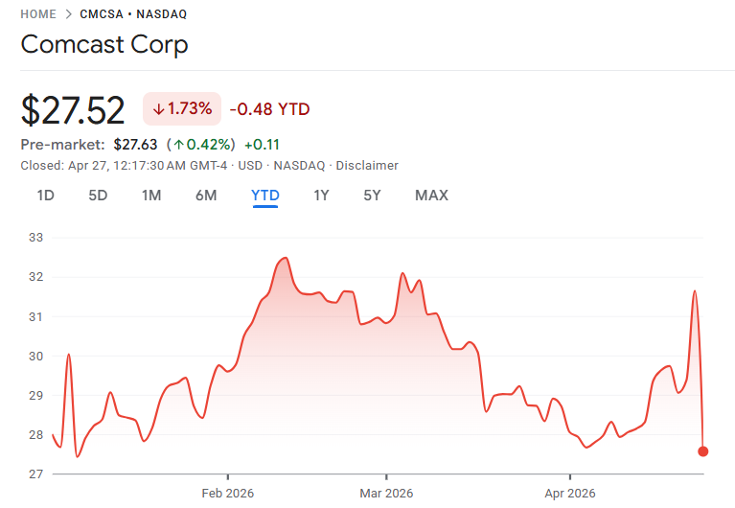Switch to the 1D time range

point(45,196)
